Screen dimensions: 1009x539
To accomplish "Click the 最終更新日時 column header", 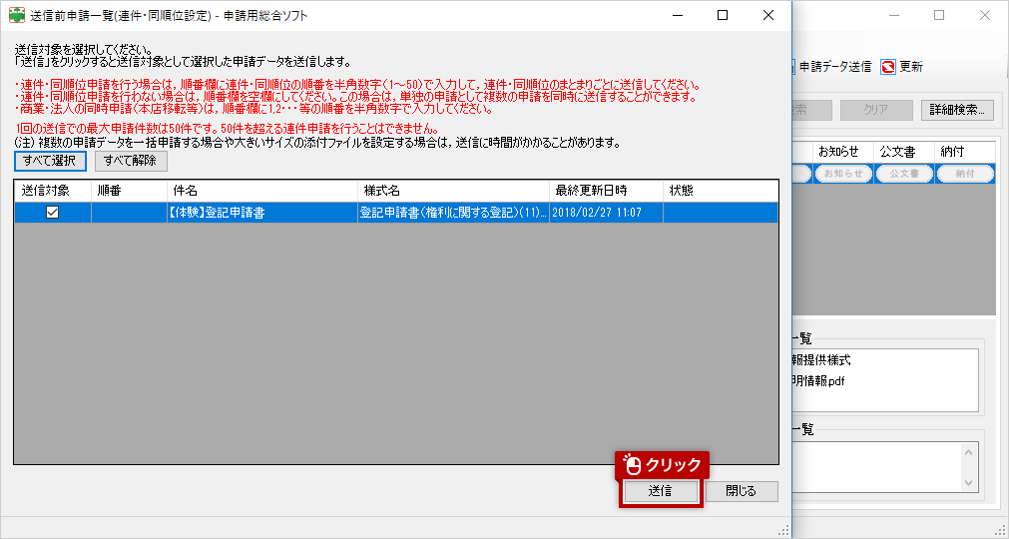I will pos(606,191).
